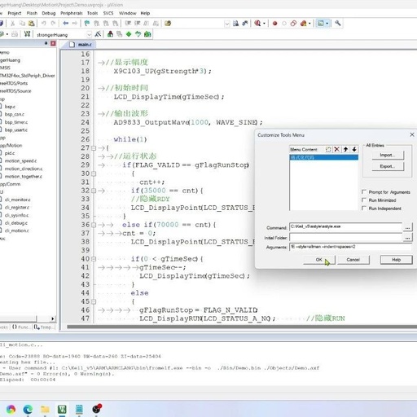This screenshot has width=417, height=417.
Task: Select motion_speed.c in the project tree
Action: (20, 160)
